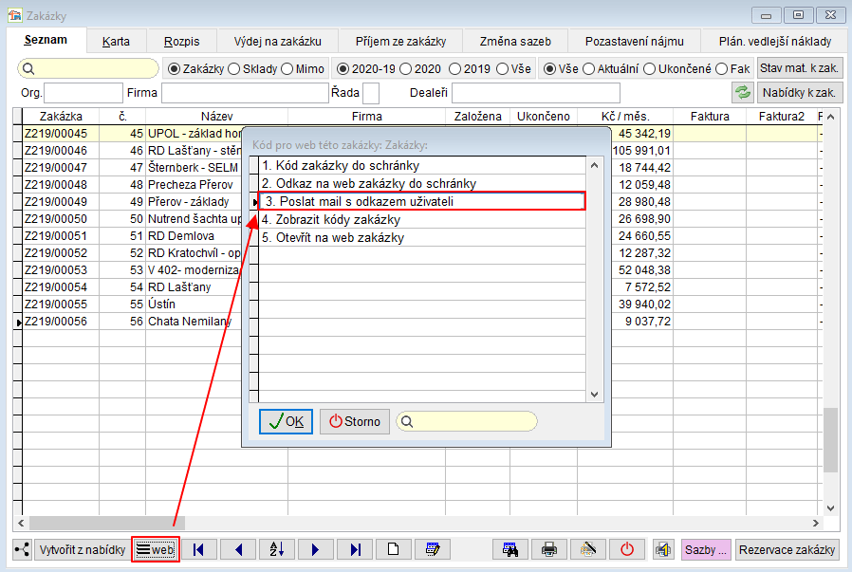Click the green refresh icon

tap(741, 92)
